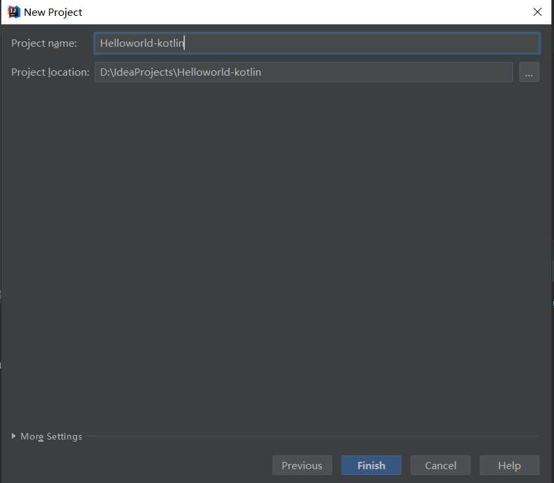Expand the More Settings section
The width and height of the screenshot is (554, 483).
pyautogui.click(x=47, y=436)
